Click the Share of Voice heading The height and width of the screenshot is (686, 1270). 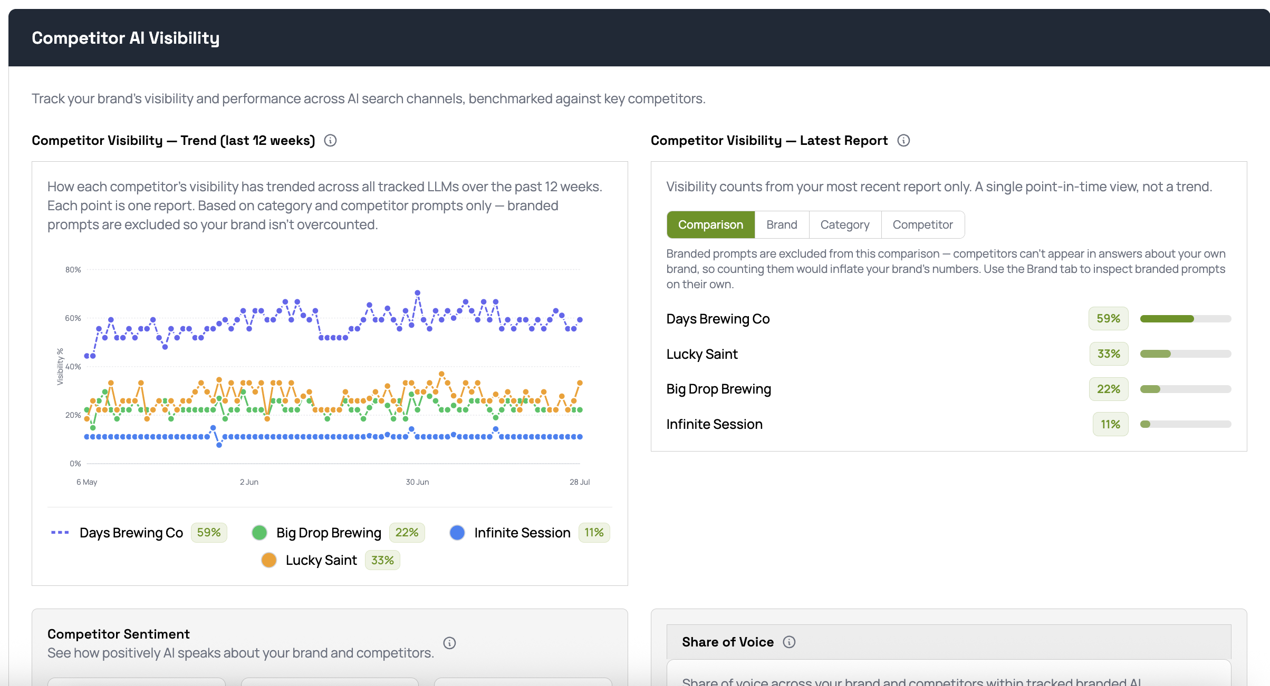tap(728, 642)
